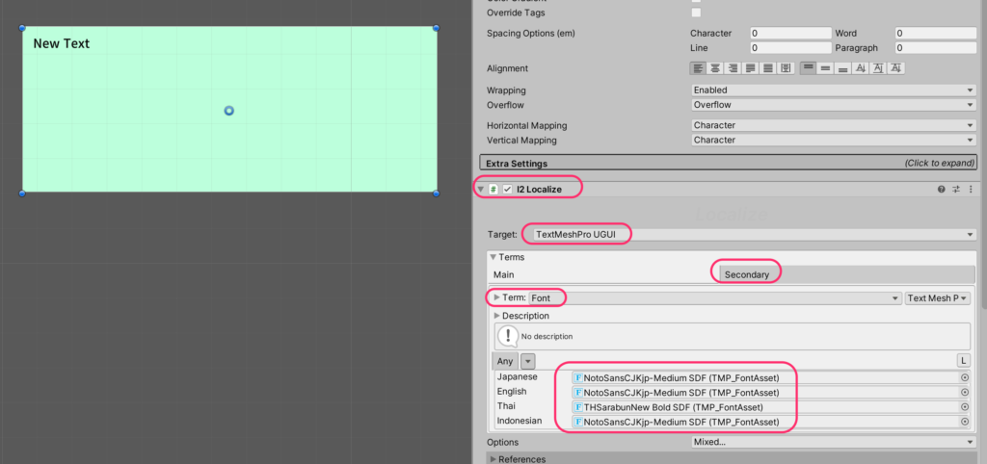Expand the Description foldout
Viewport: 987px width, 464px height.
click(x=497, y=316)
